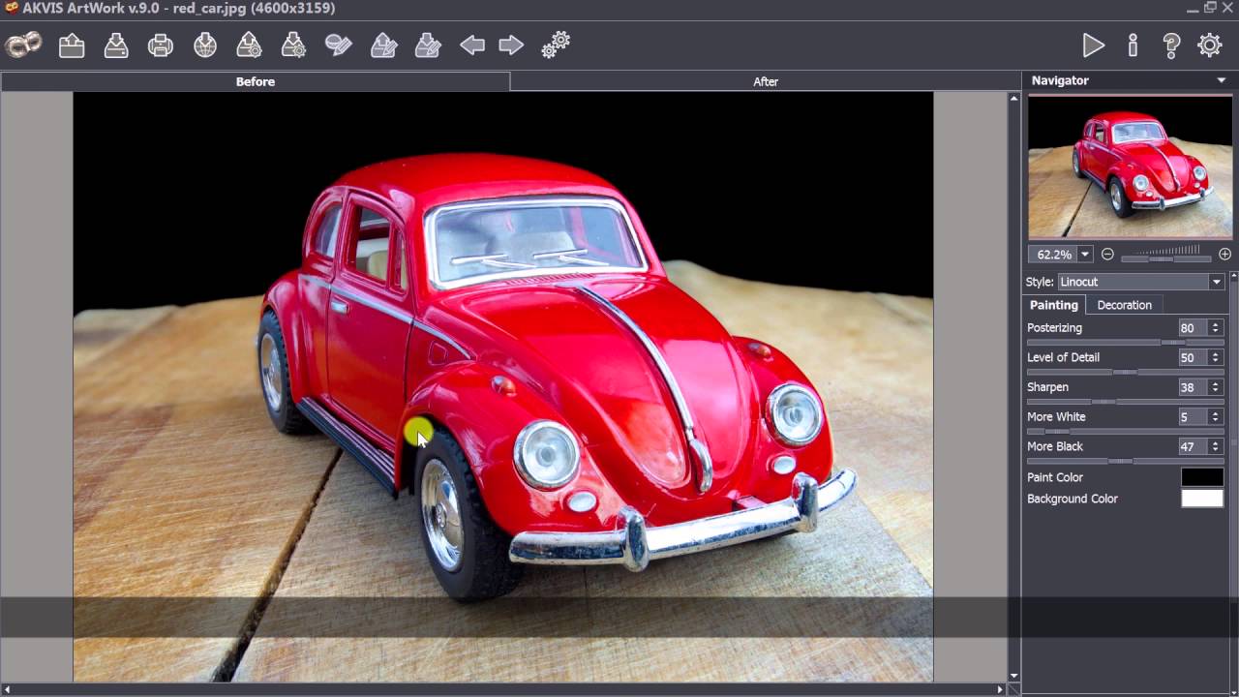Switch to the After tab
Viewport: 1239px width, 697px height.
[765, 82]
